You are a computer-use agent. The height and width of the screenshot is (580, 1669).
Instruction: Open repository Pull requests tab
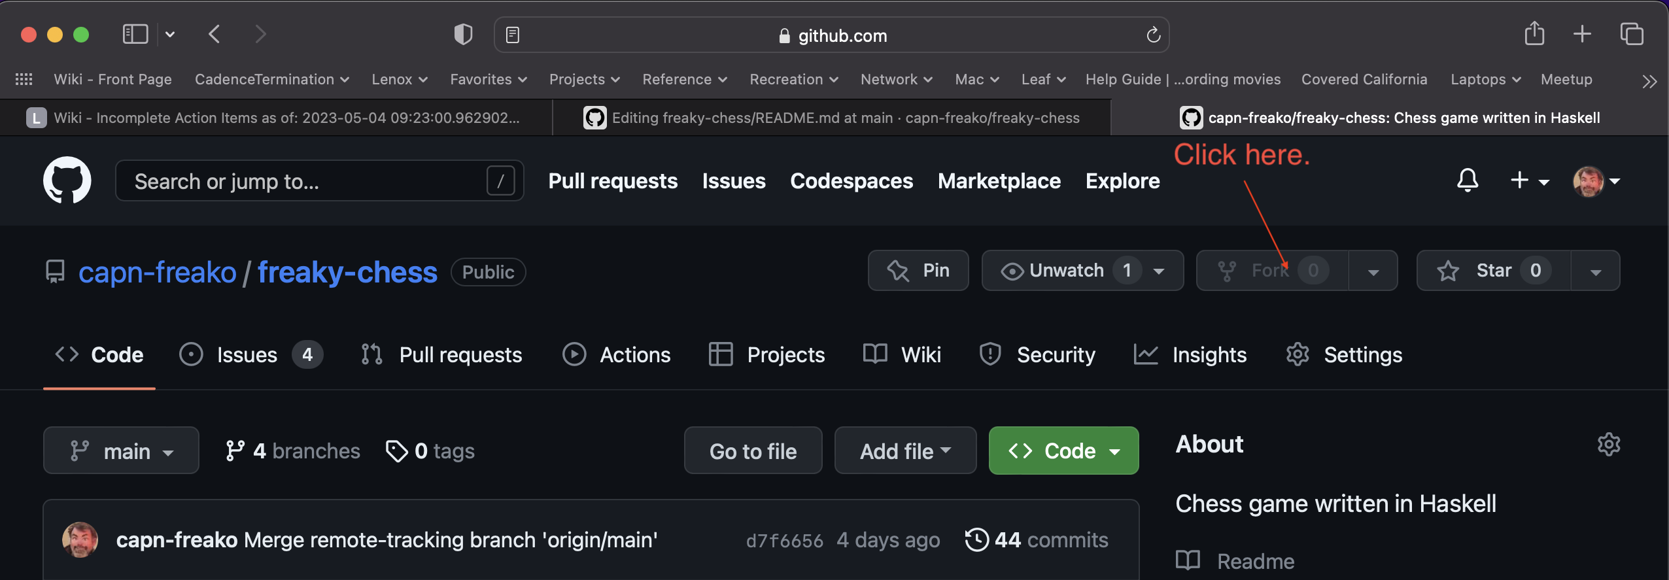(x=441, y=354)
